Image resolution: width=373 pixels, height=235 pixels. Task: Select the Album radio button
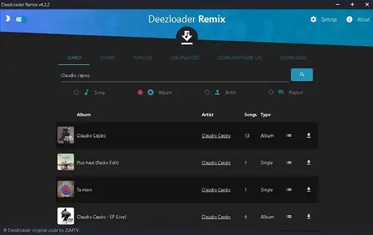pos(140,92)
